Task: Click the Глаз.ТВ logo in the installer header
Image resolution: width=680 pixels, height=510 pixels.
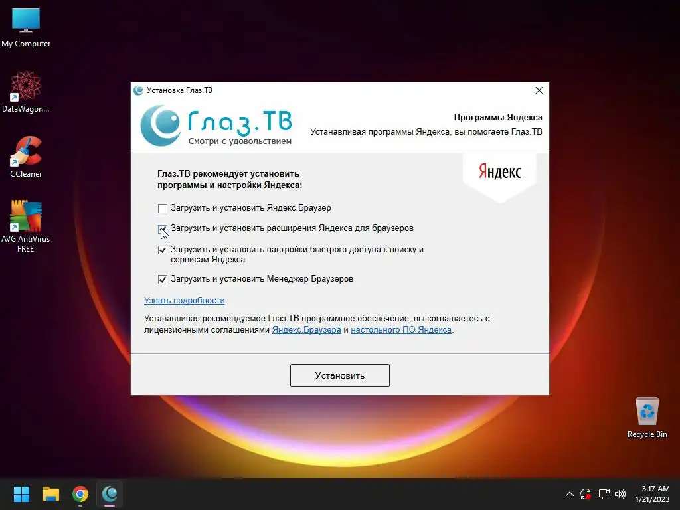Action: coord(216,126)
